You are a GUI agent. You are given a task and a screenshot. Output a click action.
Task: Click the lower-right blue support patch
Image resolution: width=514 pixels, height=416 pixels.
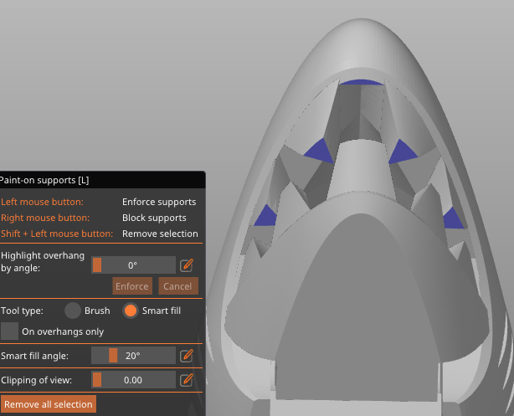click(454, 219)
